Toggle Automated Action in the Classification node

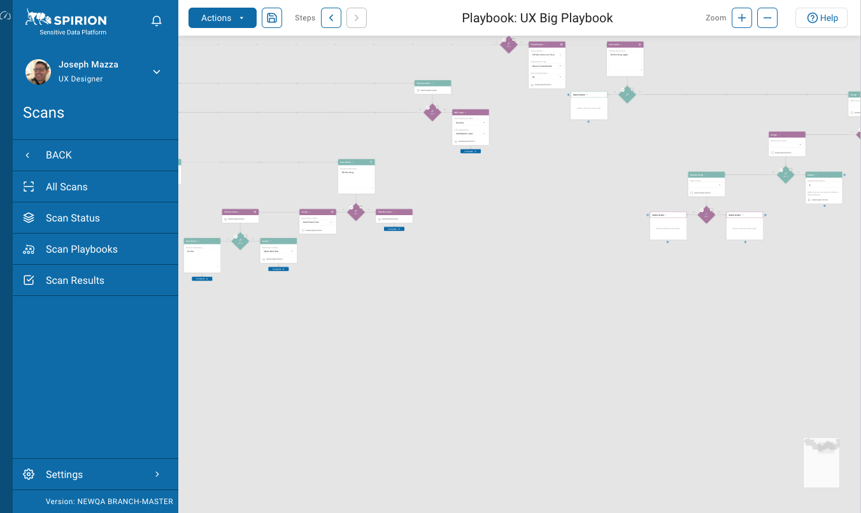tap(532, 85)
